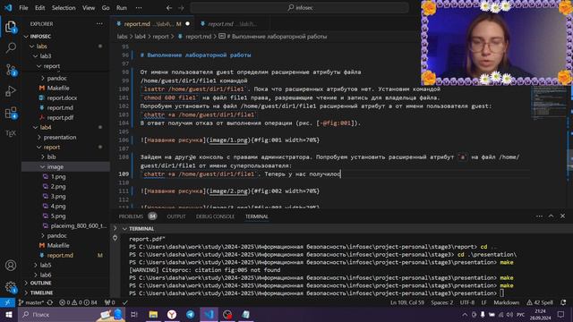Go forward with the navigation arrow
The width and height of the screenshot is (573, 322).
point(181,8)
